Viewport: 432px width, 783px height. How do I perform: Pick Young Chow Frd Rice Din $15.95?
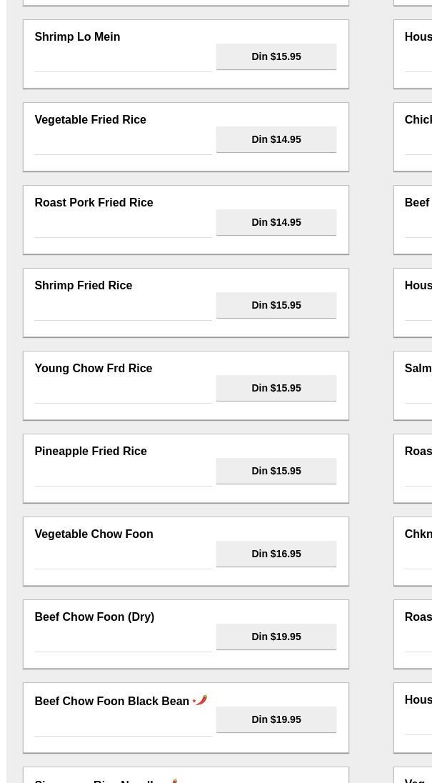click(276, 388)
